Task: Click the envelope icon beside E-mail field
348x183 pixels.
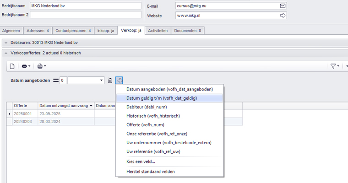Action: pyautogui.click(x=283, y=6)
